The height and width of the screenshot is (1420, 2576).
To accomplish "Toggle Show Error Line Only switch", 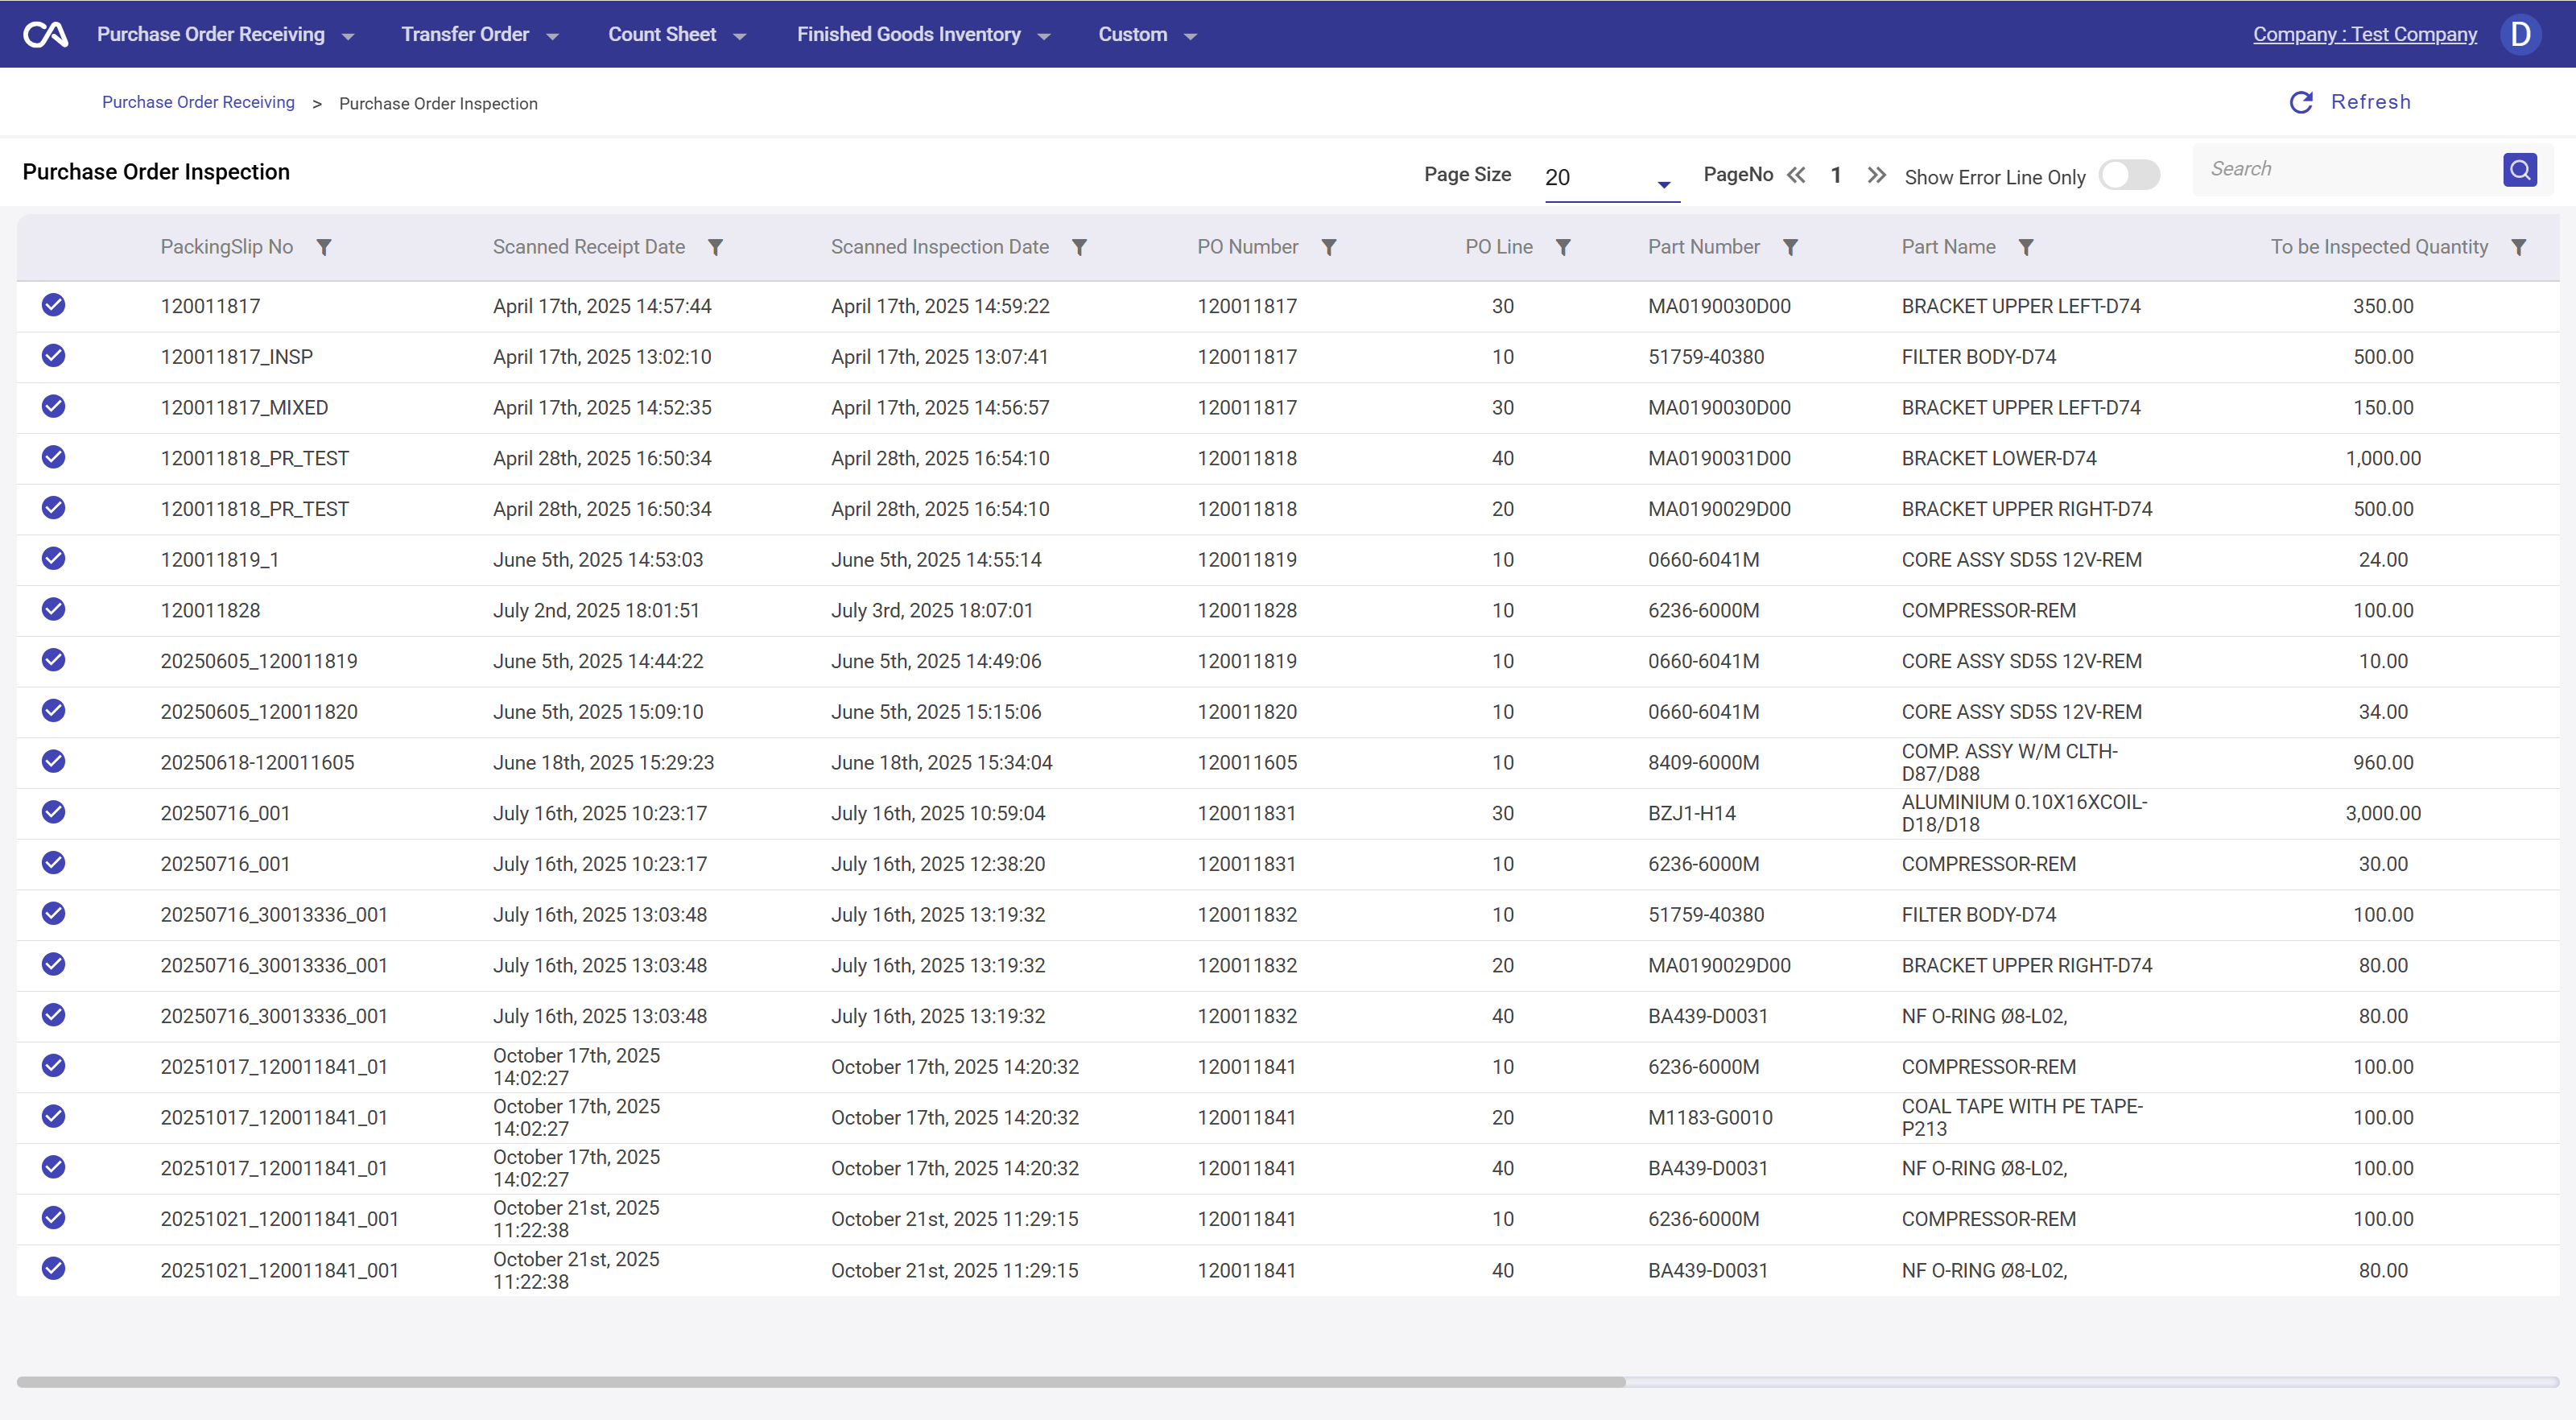I will click(2129, 175).
